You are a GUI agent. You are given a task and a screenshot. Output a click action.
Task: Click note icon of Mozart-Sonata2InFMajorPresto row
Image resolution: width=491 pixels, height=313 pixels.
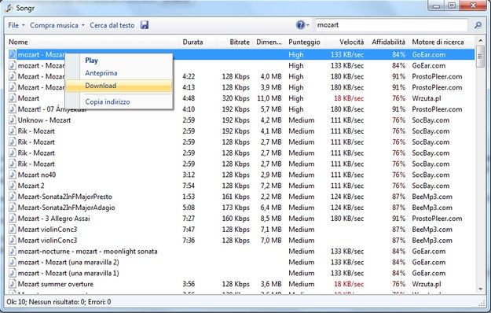(x=13, y=197)
